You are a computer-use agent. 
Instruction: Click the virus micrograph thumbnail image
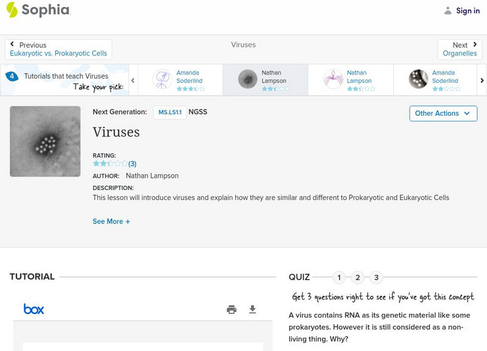coord(45,141)
